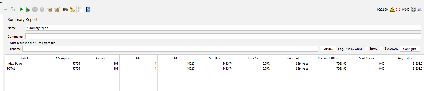Viewport: 424px width, 91px height.
Task: Click the Configure button
Action: [410, 49]
